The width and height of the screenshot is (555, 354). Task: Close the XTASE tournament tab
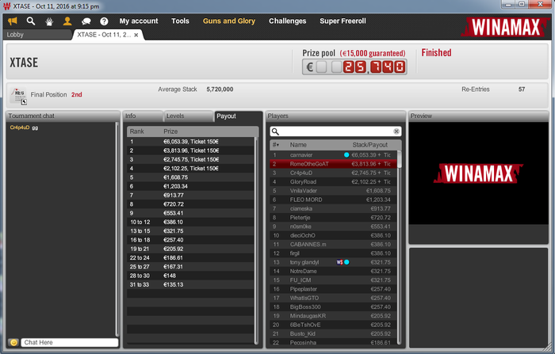point(136,35)
